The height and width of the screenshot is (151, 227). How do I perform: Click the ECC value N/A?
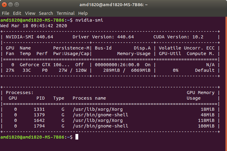[x=210, y=65]
